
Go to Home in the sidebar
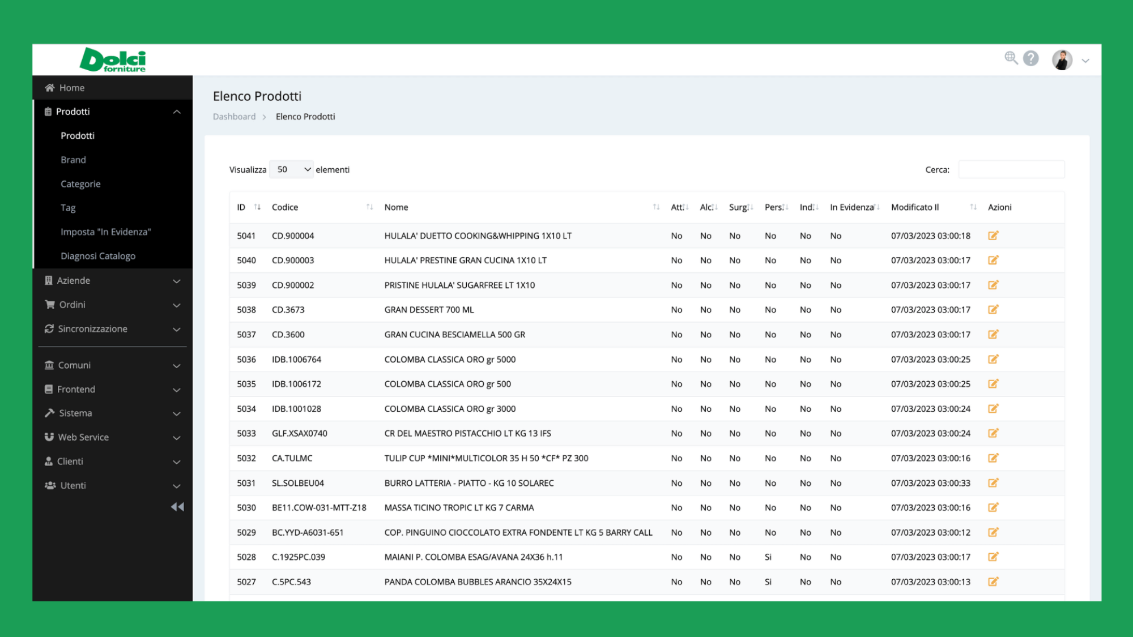113,88
